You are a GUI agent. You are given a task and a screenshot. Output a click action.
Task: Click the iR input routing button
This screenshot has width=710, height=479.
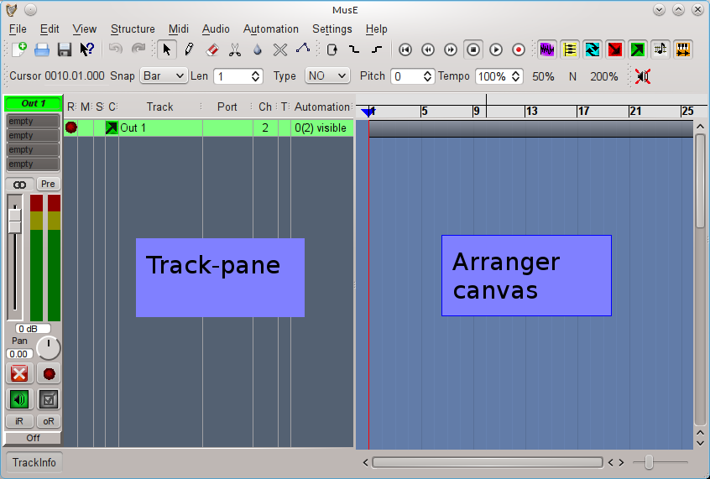(19, 421)
